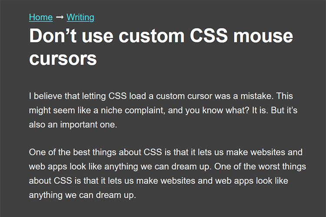Open the Home breadcrumb link

click(x=40, y=17)
